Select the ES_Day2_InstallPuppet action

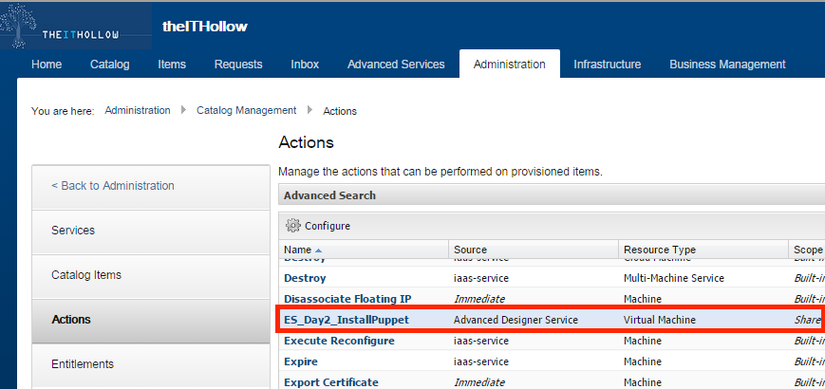pyautogui.click(x=346, y=320)
